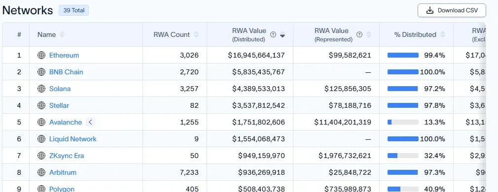Sort by RWA Value (Represented) arrows
The width and height of the screenshot is (498, 192).
tap(368, 34)
